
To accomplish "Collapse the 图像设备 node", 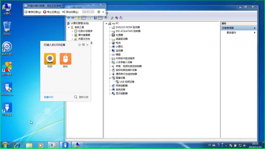I will point(110,78).
